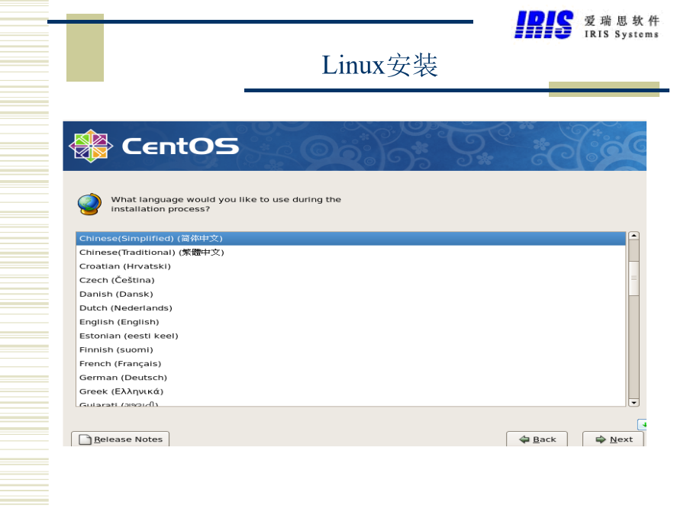Screen dimensions: 687x515
Task: Click the IRIS Systems logo
Action: coord(587,25)
